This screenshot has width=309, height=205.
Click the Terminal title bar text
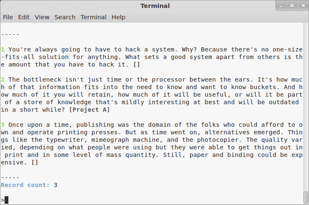pos(155,6)
